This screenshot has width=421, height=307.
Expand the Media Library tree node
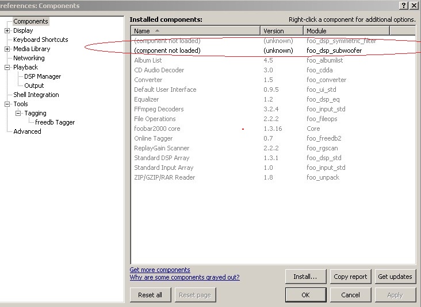coord(7,49)
